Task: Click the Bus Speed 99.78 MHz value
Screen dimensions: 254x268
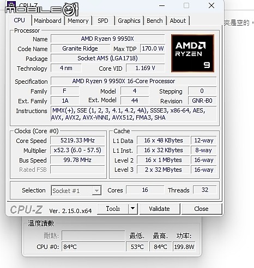Action: point(77,160)
